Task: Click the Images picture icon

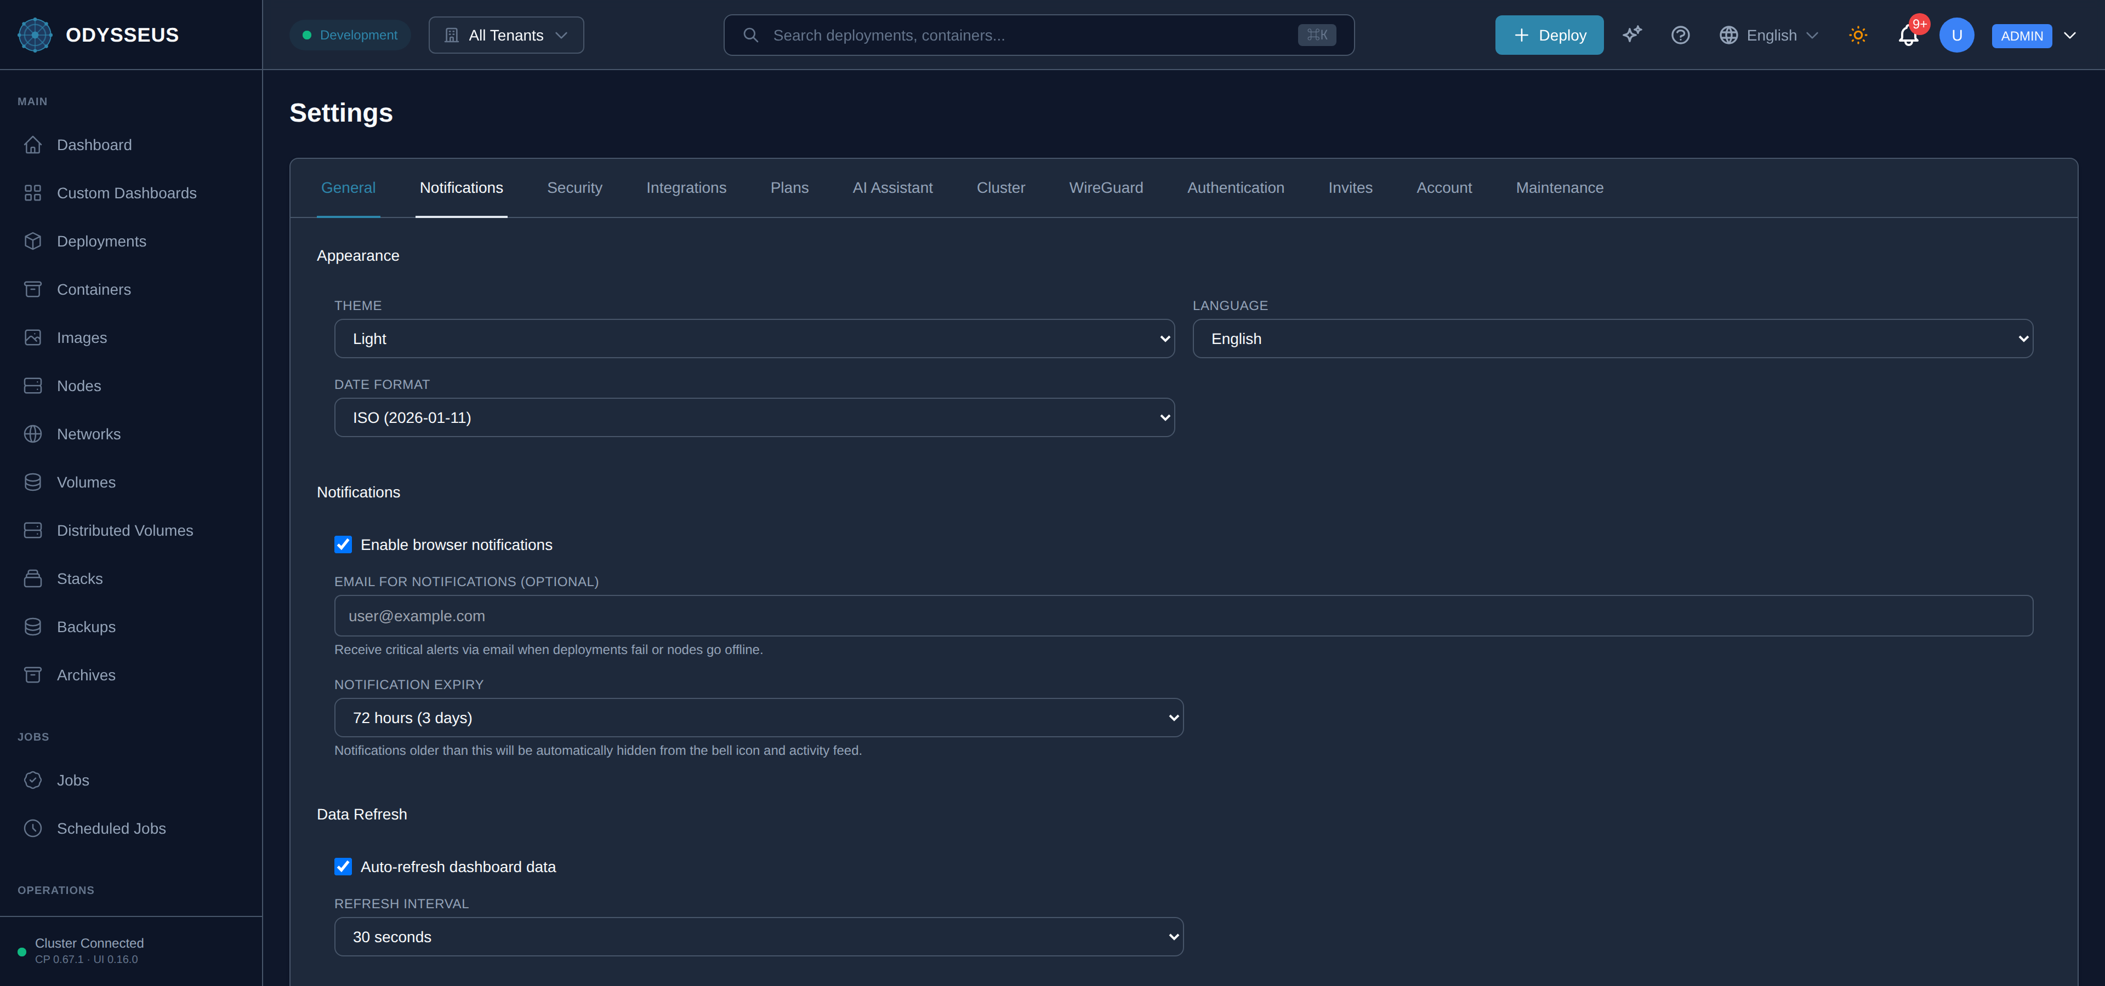Action: tap(33, 337)
